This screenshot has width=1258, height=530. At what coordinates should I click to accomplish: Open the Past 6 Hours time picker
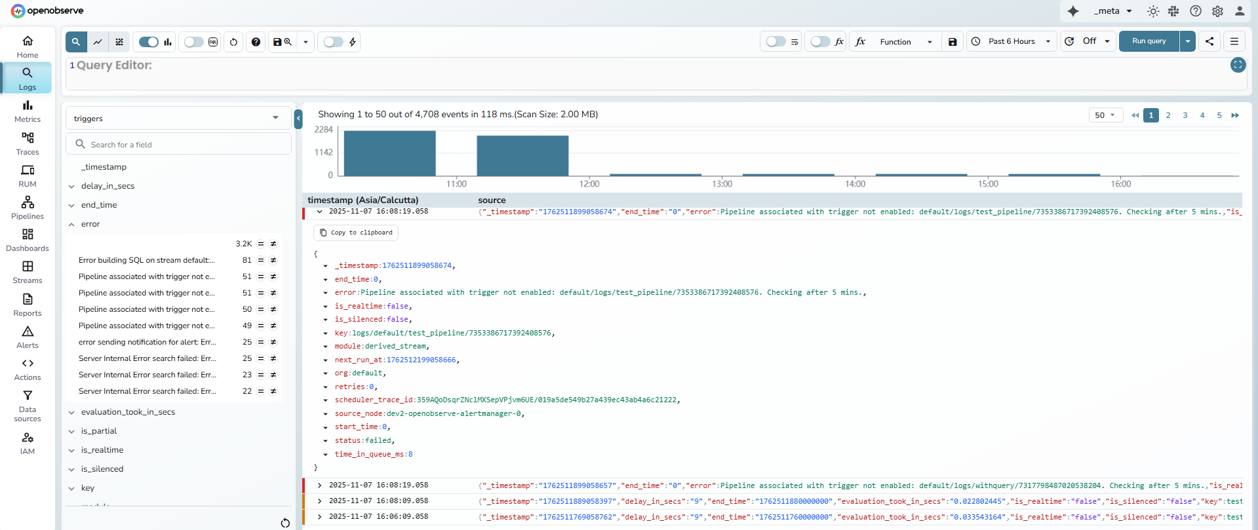(x=1012, y=42)
